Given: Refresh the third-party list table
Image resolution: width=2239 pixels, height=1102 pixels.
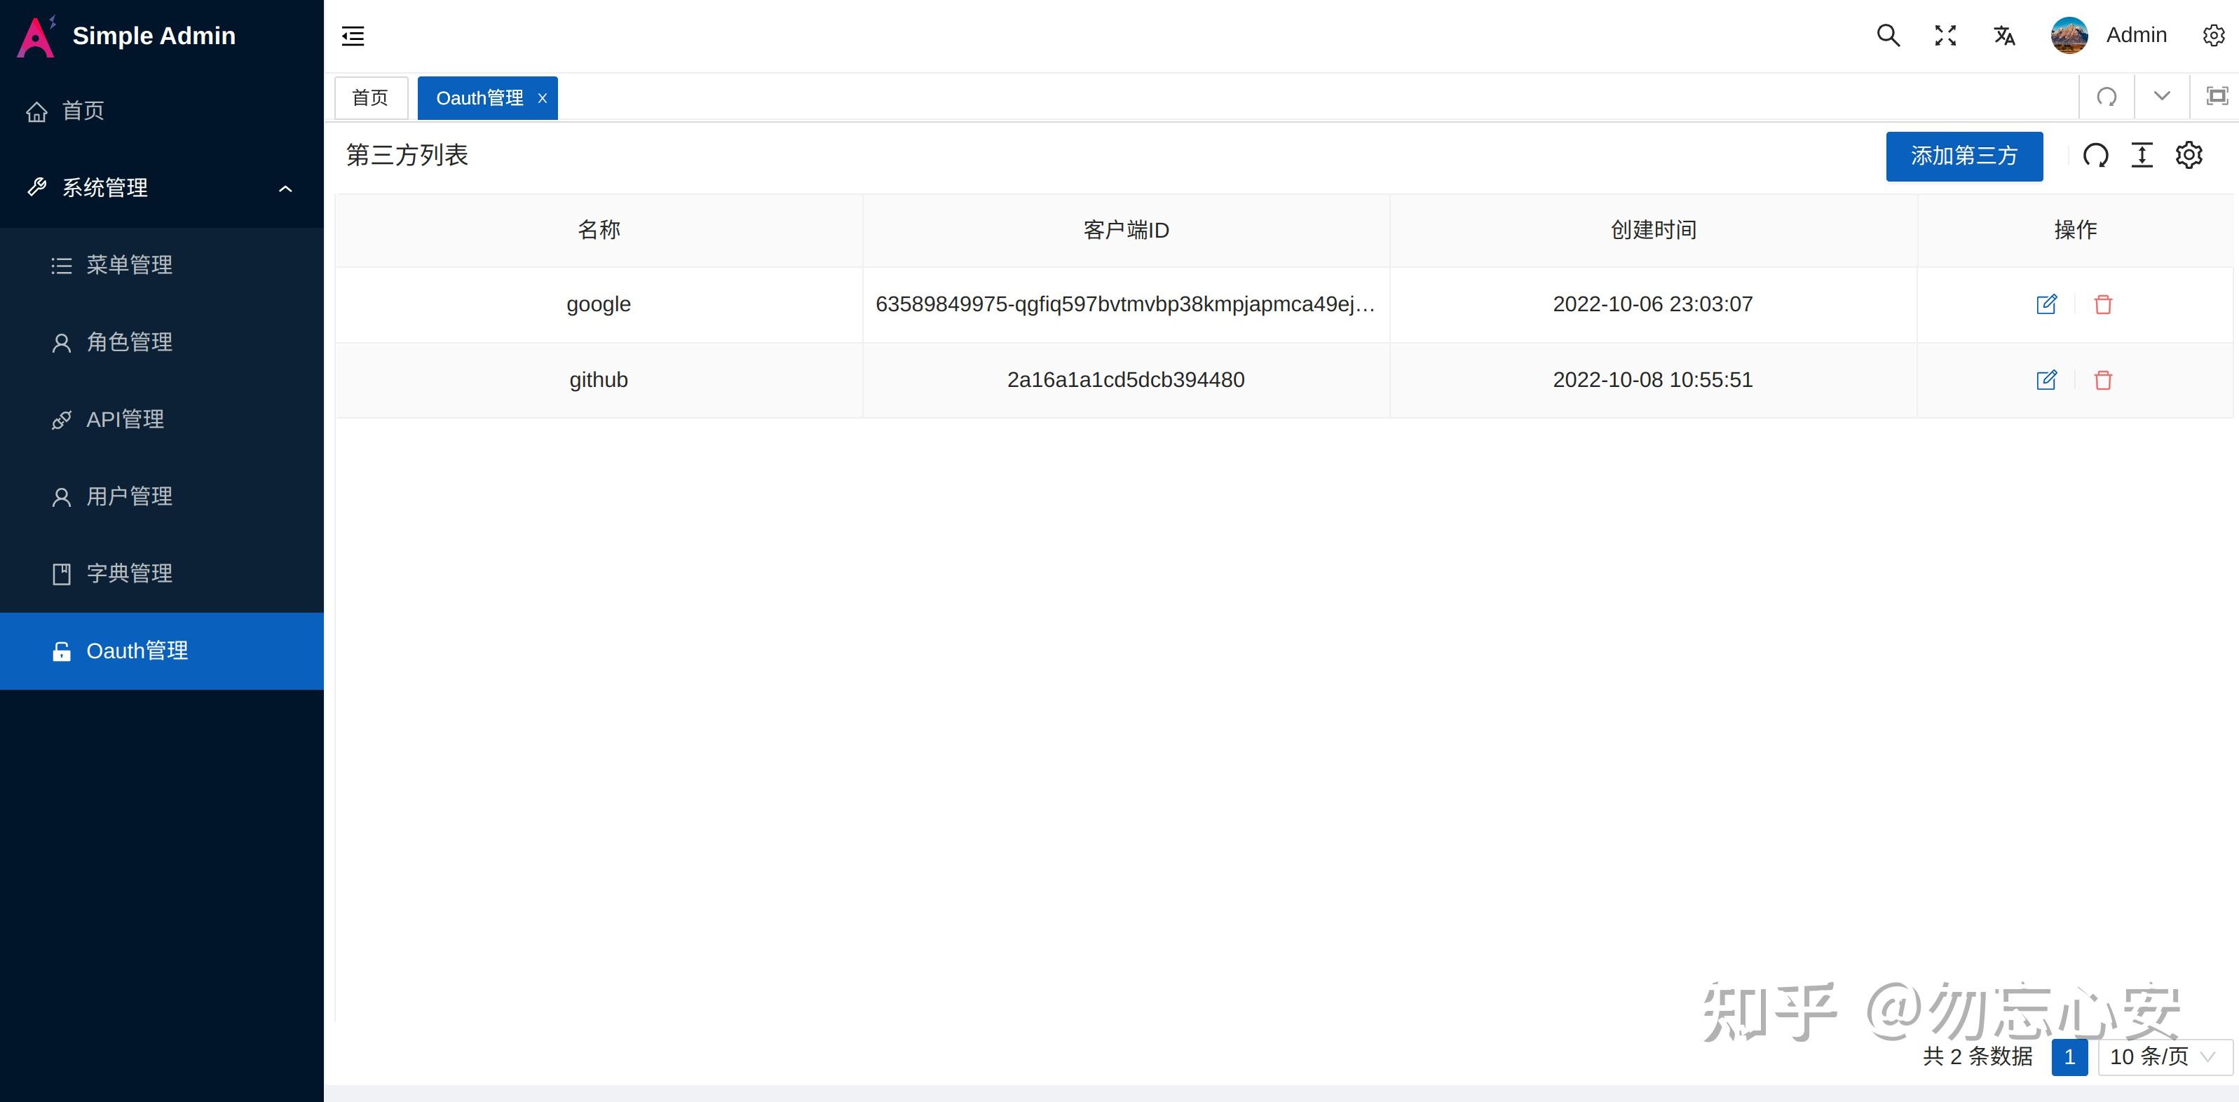Looking at the screenshot, I should 2097,156.
